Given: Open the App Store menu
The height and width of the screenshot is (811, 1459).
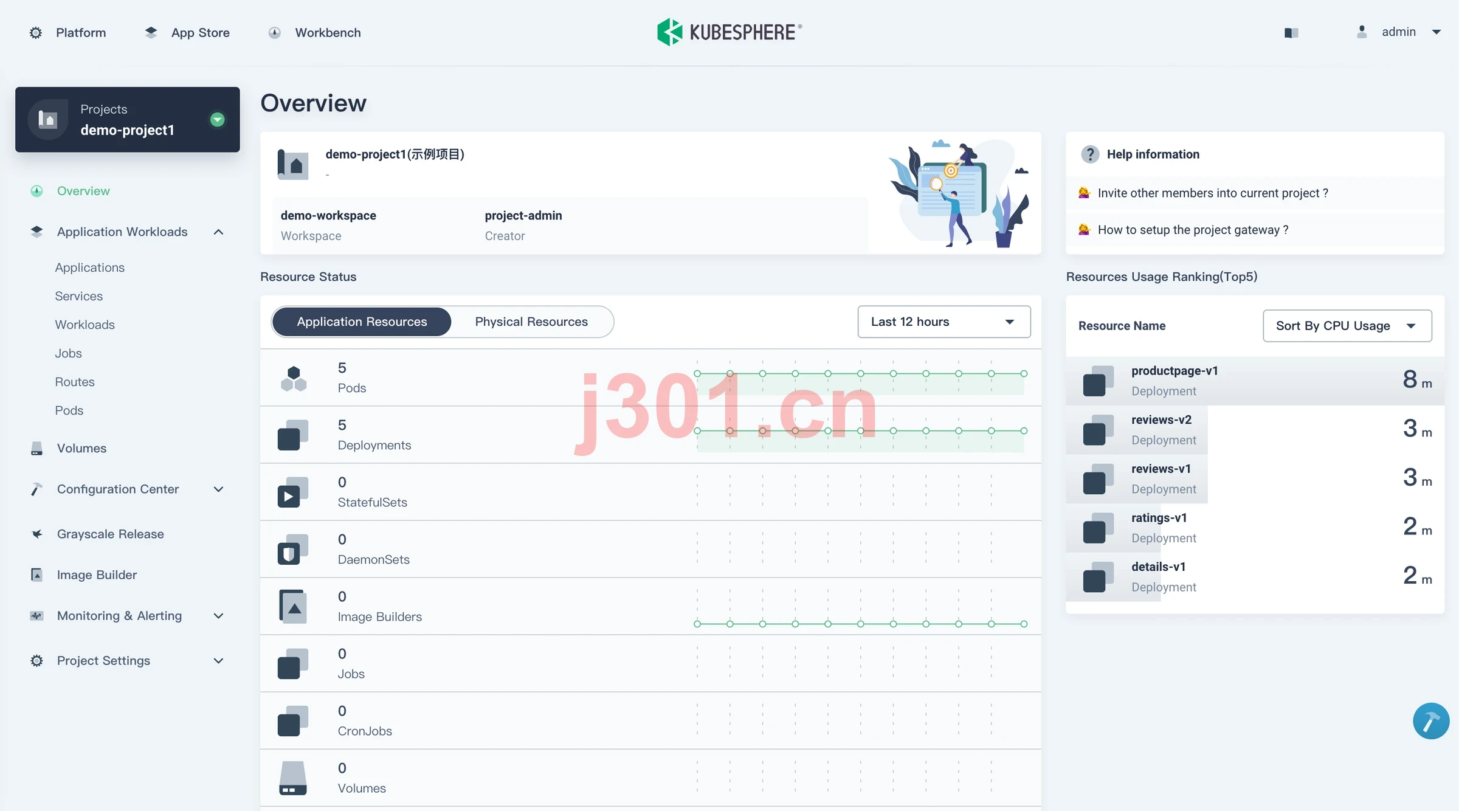Looking at the screenshot, I should (201, 33).
